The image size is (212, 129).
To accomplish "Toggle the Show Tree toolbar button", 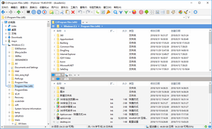I will pyautogui.click(x=98, y=12).
